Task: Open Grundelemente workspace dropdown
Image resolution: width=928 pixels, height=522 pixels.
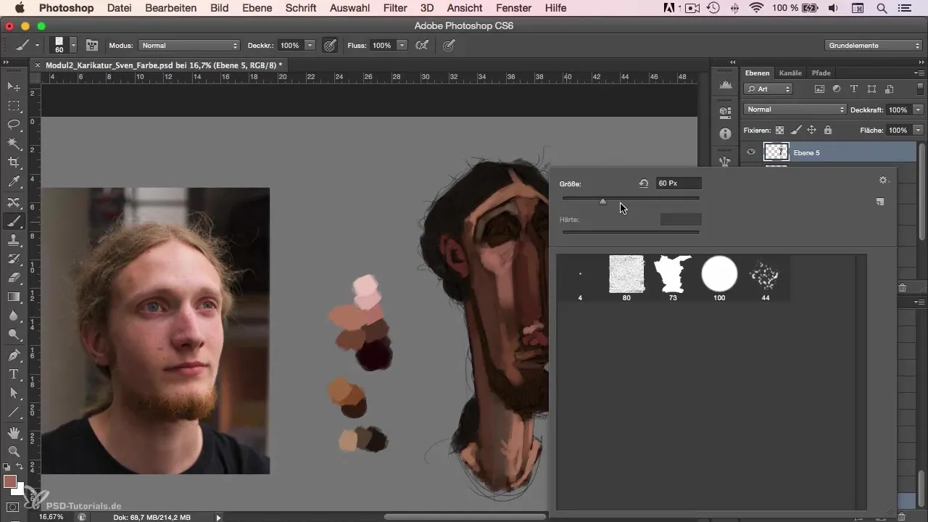Action: (874, 45)
